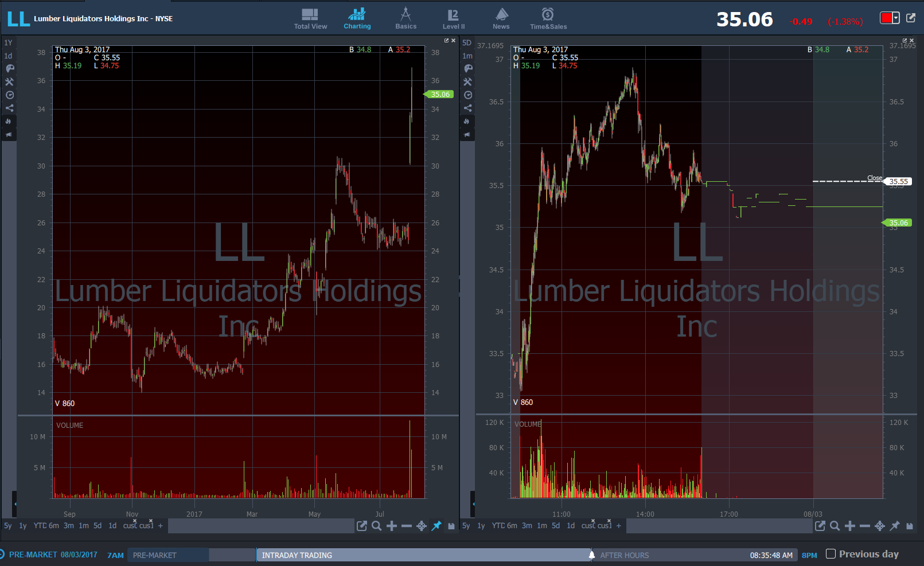Zoom out on the right chart
The height and width of the screenshot is (566, 924).
coord(865,526)
